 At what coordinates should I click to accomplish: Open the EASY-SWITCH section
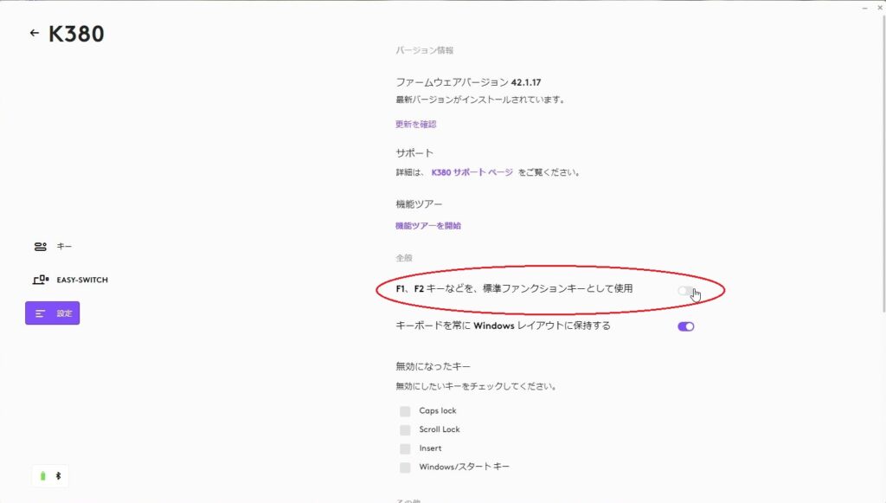tap(70, 280)
